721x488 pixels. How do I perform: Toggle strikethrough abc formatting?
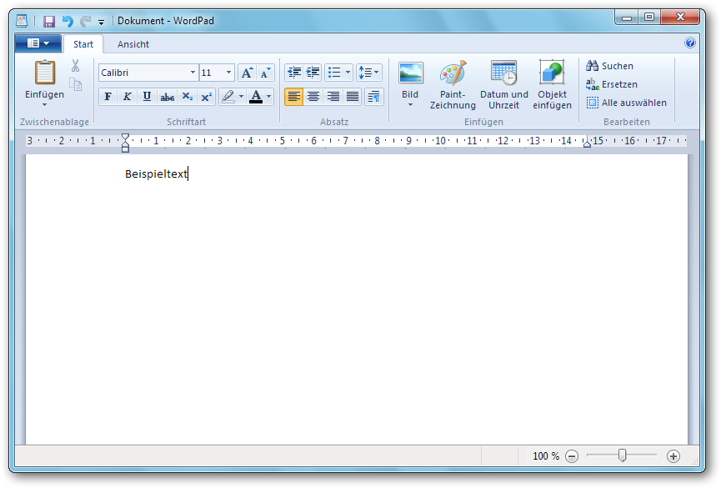tap(167, 97)
